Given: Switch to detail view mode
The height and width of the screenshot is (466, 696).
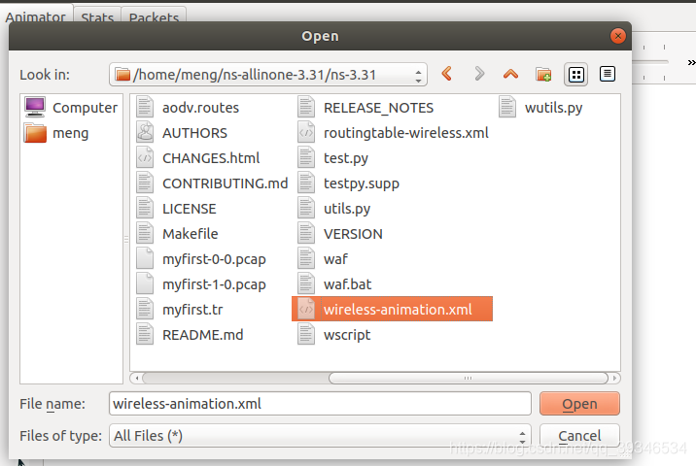Looking at the screenshot, I should 608,74.
